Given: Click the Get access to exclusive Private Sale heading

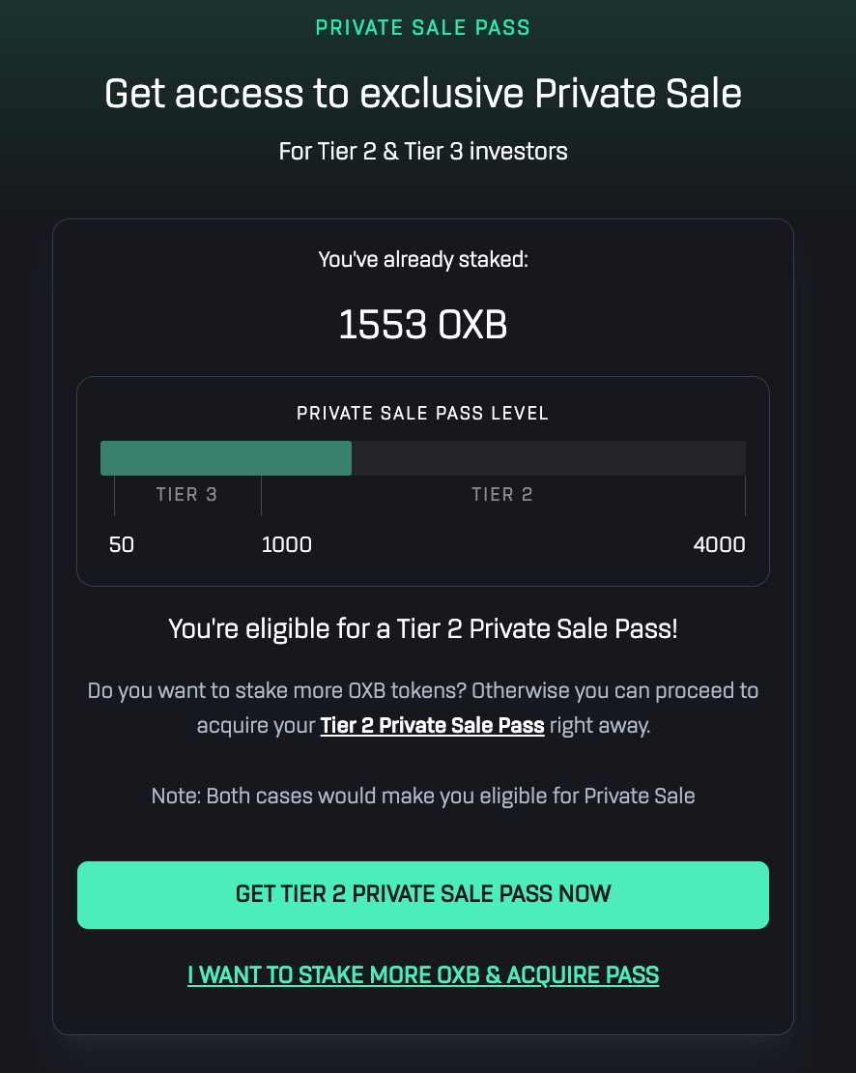Looking at the screenshot, I should click(x=423, y=95).
